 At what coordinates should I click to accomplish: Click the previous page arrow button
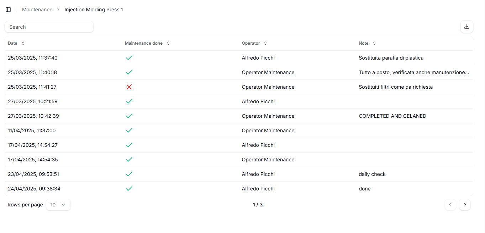coord(450,205)
